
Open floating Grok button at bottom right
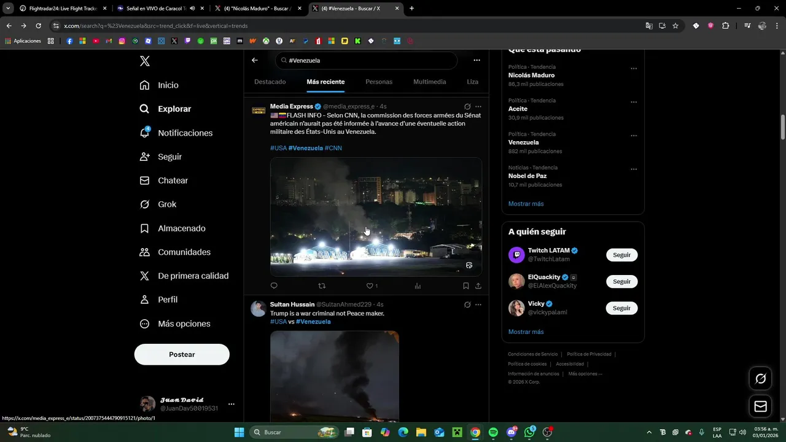click(760, 379)
